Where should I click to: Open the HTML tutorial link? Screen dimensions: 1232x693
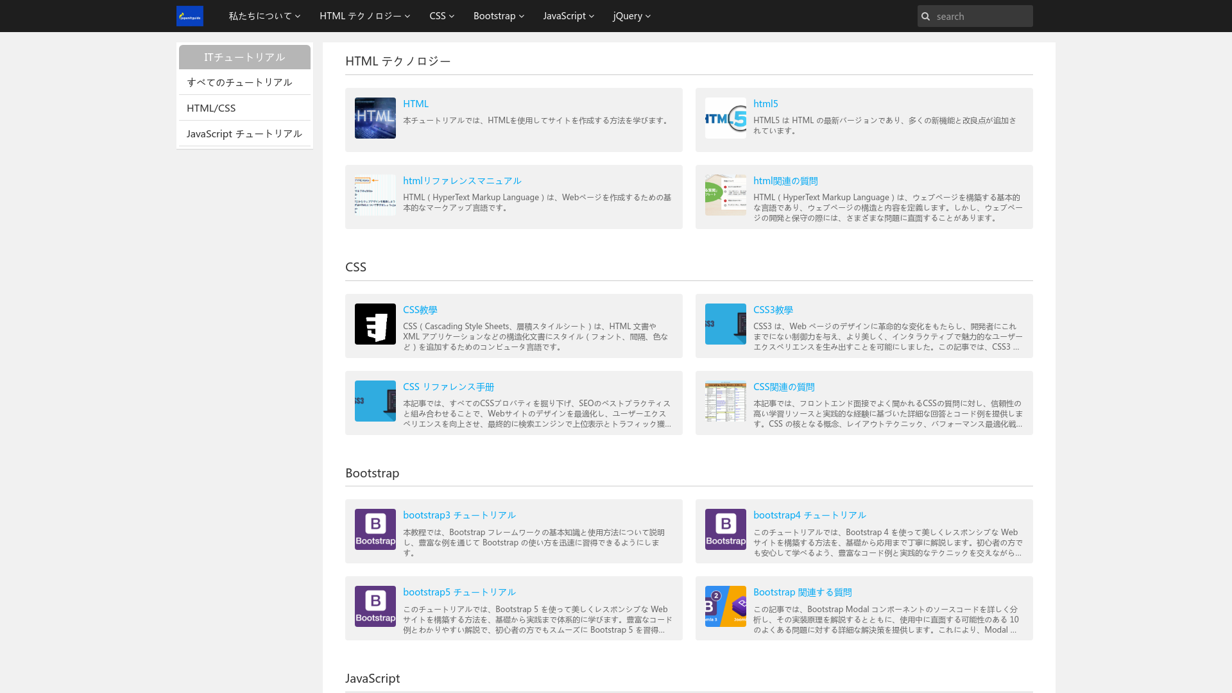coord(416,104)
